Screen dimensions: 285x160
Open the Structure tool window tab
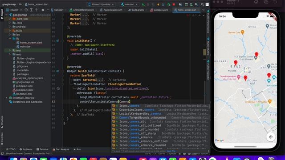2,122
